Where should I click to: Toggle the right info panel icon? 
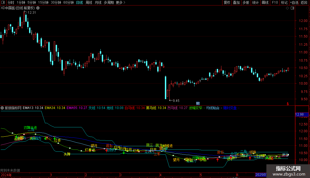click(x=292, y=8)
